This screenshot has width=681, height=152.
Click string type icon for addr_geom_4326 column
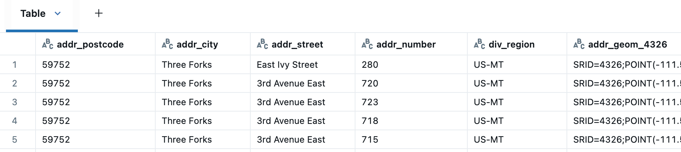tap(579, 44)
